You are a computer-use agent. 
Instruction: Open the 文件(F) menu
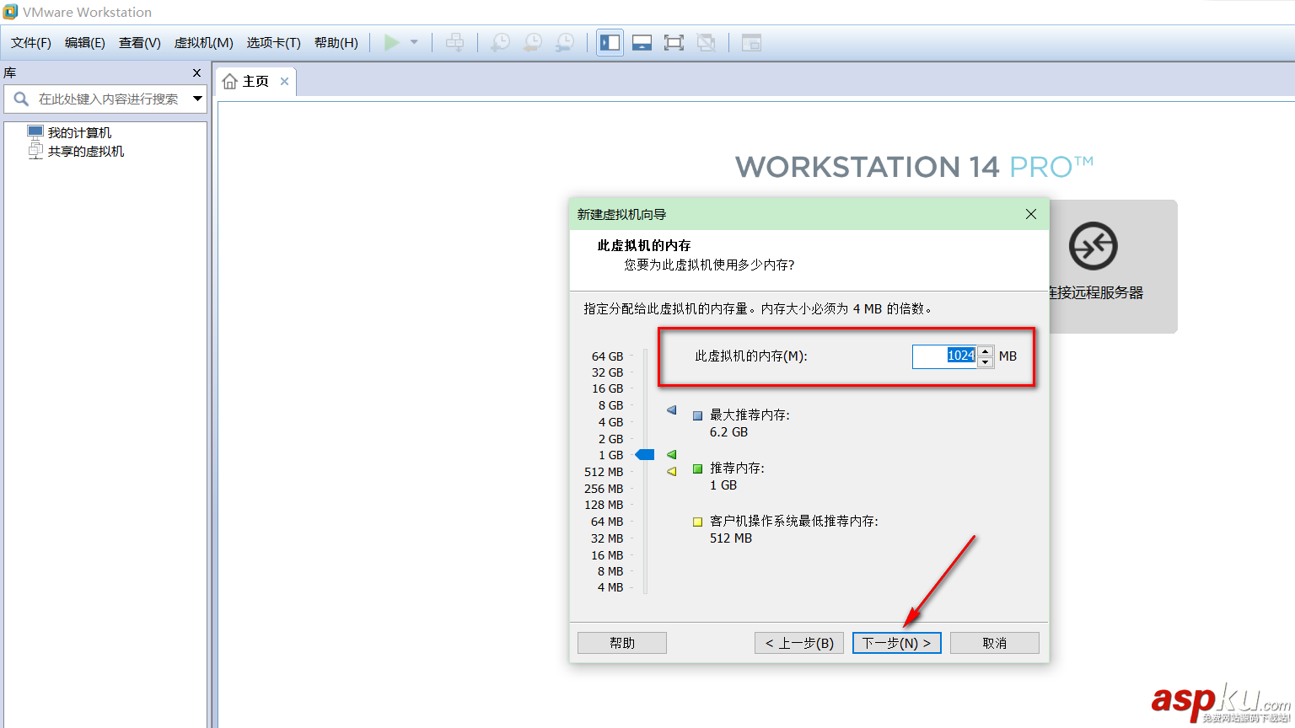coord(31,43)
